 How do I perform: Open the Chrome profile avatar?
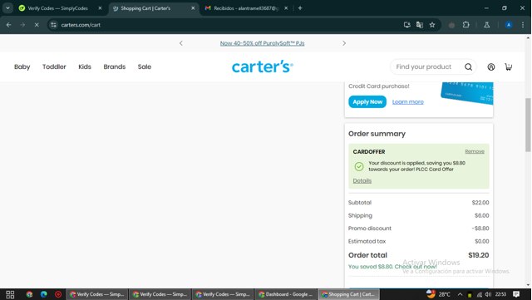509,25
